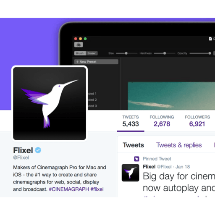Click the @Flixel handle in pinned tweet
This screenshot has width=215, height=215.
(x=164, y=167)
